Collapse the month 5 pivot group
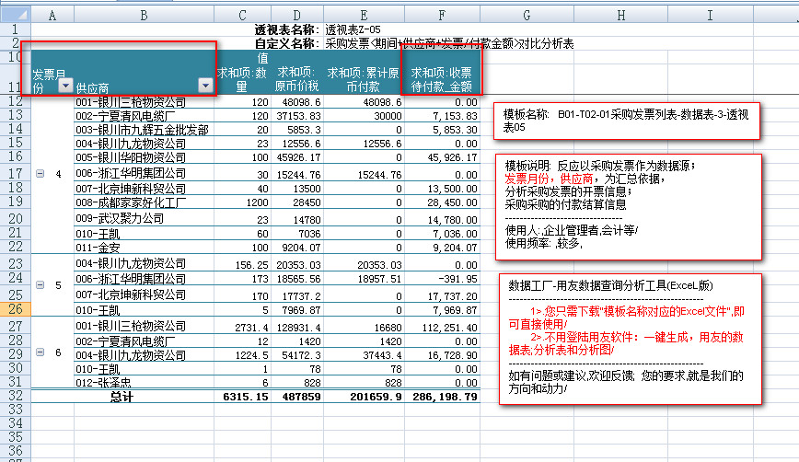 click(40, 285)
